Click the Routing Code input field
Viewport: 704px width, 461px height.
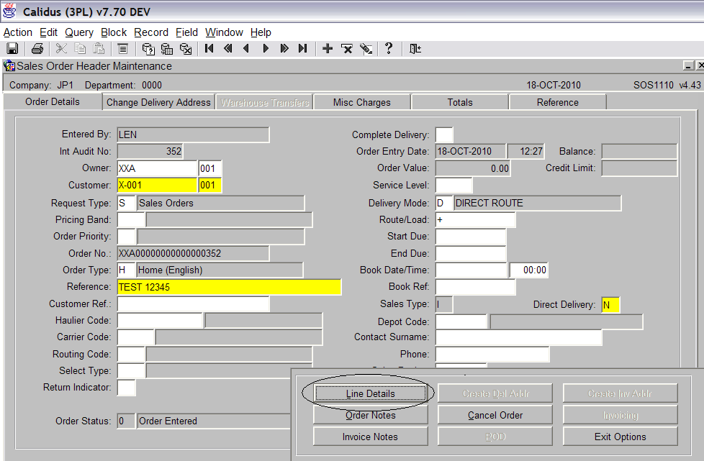click(131, 354)
